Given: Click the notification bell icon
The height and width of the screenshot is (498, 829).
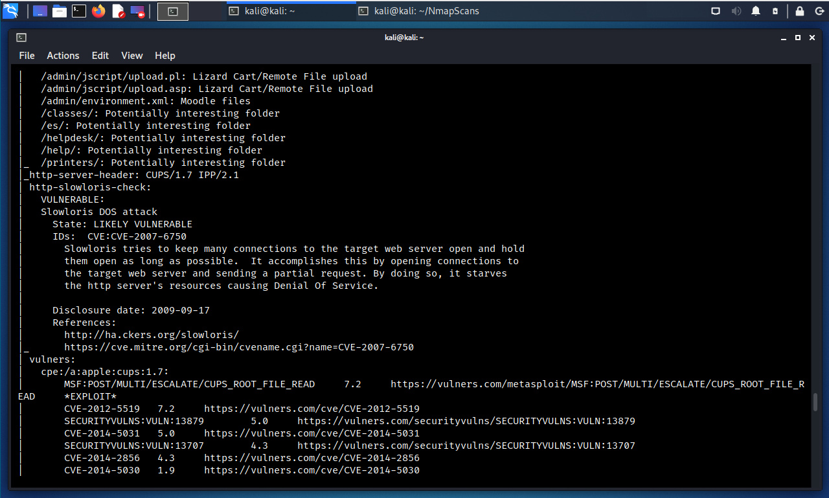Looking at the screenshot, I should 755,11.
